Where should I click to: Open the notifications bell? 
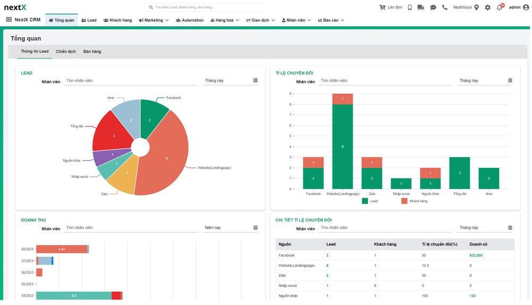499,7
